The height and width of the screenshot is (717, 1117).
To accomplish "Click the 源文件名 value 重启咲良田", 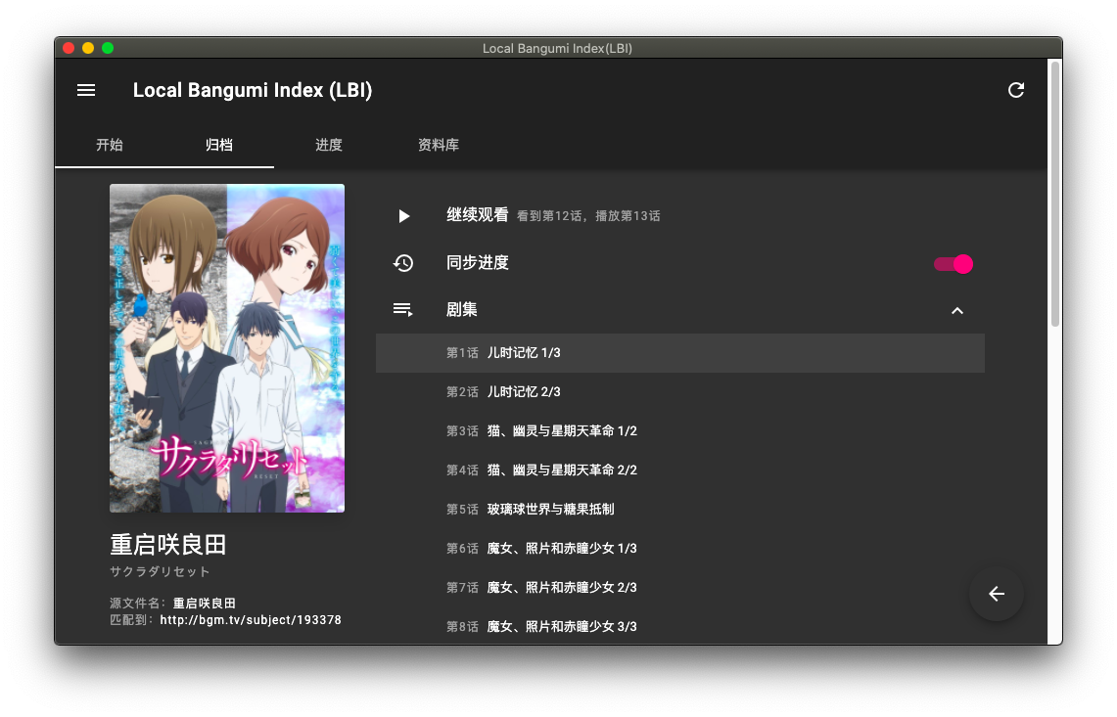I will pyautogui.click(x=205, y=604).
